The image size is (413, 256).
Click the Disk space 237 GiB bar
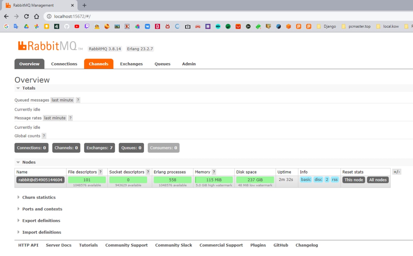pos(255,180)
